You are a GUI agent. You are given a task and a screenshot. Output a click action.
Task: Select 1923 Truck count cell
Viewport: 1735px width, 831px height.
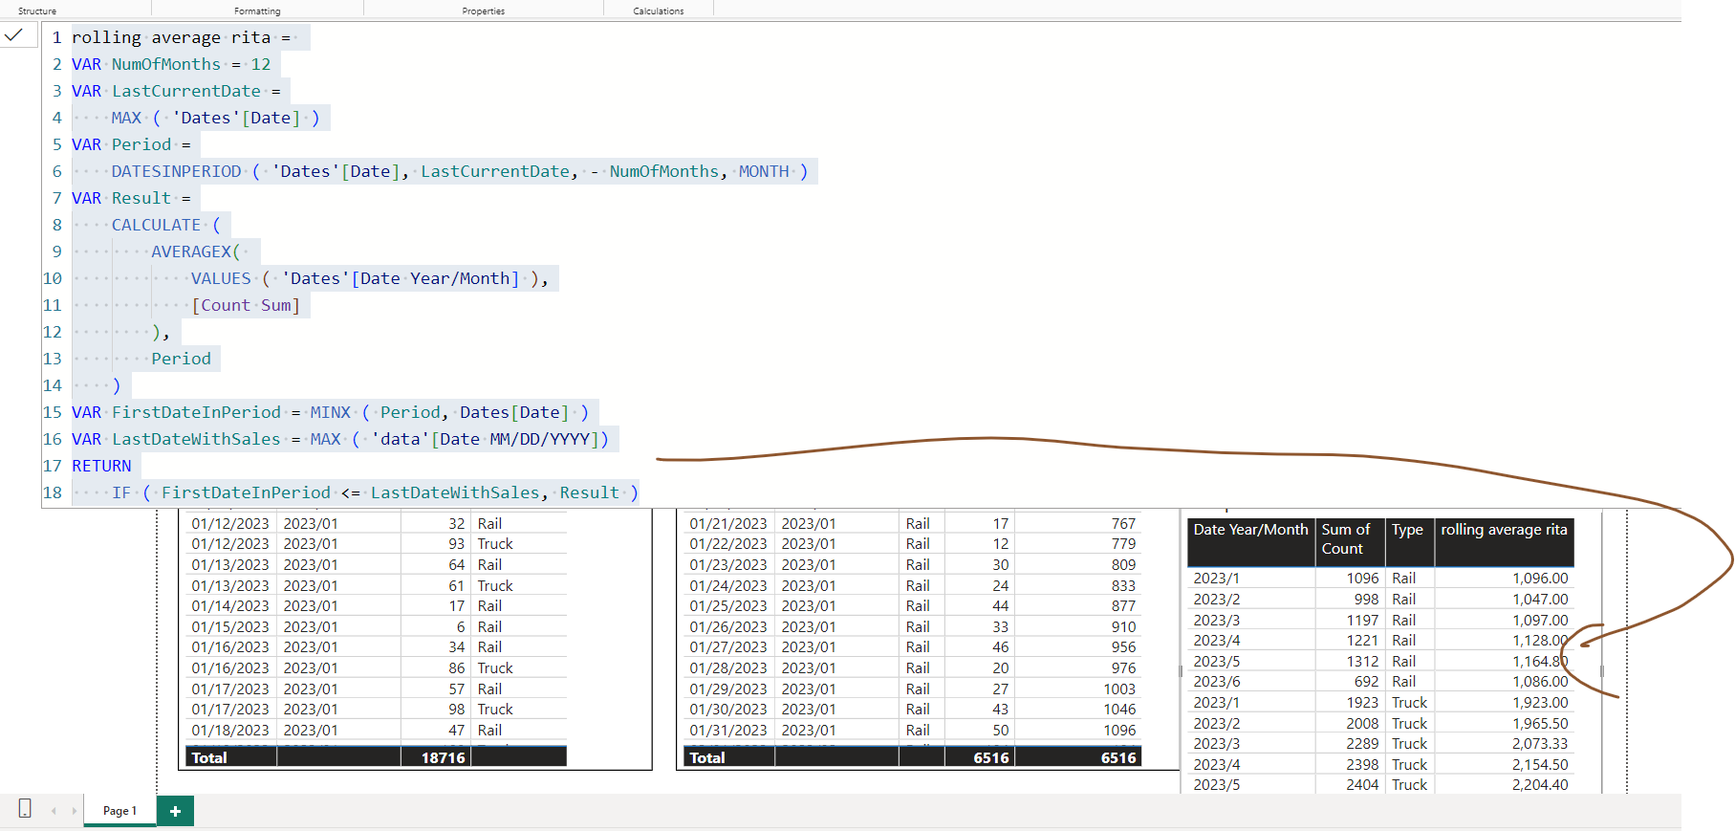coord(1362,703)
